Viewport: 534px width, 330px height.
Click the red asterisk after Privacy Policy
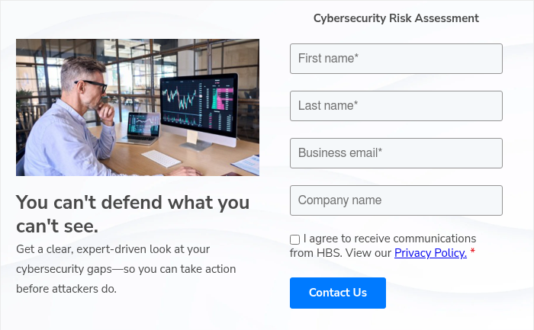point(473,253)
